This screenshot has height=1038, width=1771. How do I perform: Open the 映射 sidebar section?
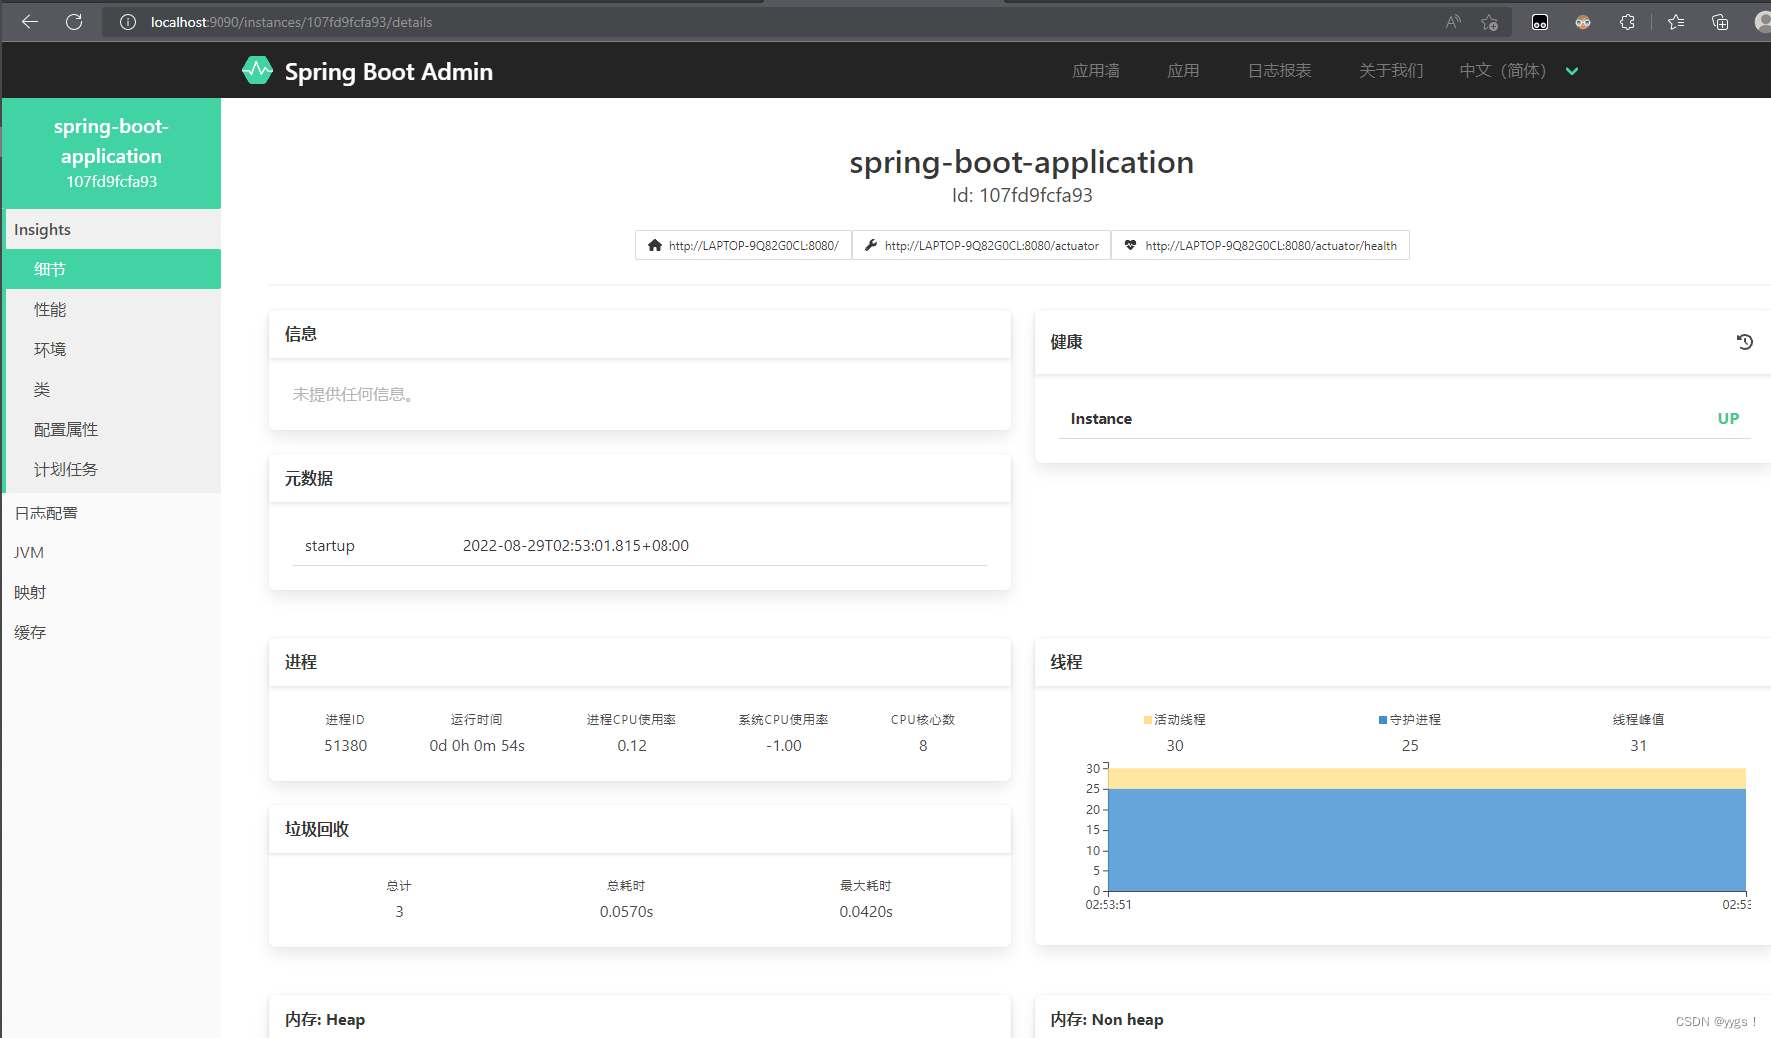pyautogui.click(x=111, y=592)
